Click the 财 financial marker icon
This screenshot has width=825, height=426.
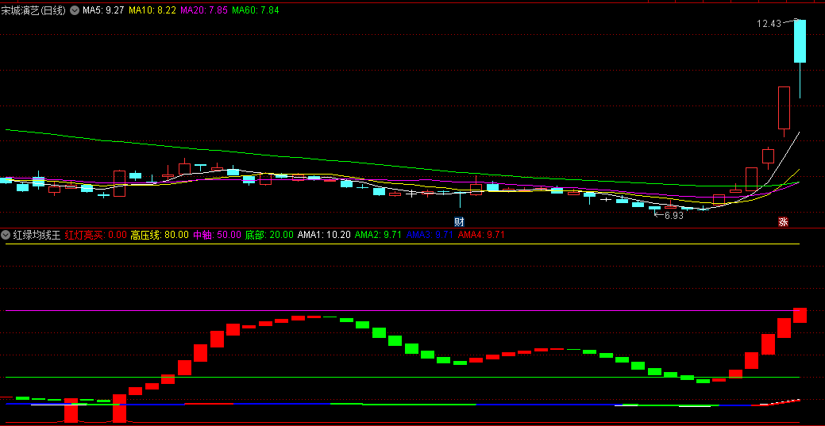(459, 221)
